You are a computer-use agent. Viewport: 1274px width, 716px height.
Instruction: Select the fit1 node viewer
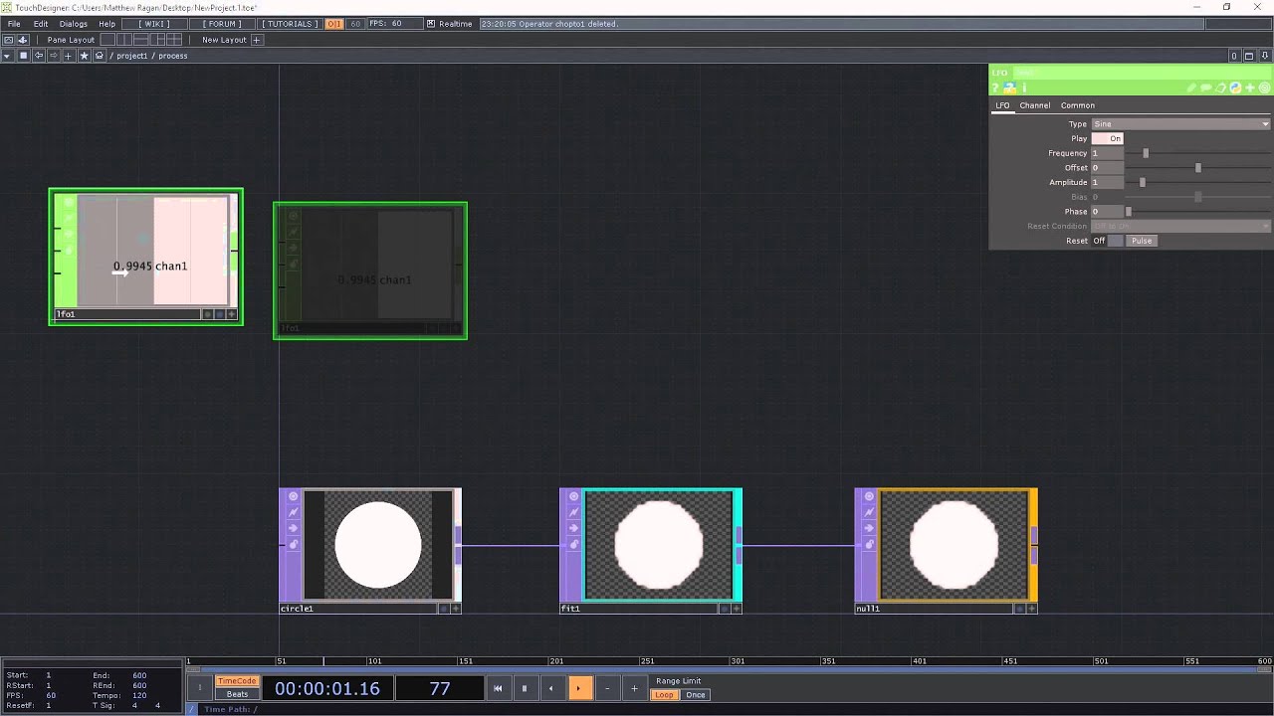[x=658, y=545]
